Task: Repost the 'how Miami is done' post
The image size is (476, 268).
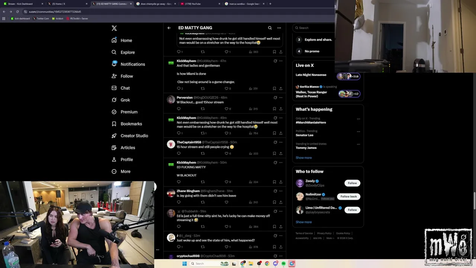Action: pos(203,89)
